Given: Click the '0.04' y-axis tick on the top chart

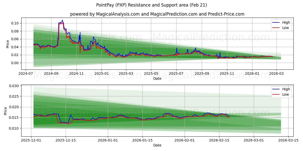Looking at the screenshot, I should pos(15,47).
